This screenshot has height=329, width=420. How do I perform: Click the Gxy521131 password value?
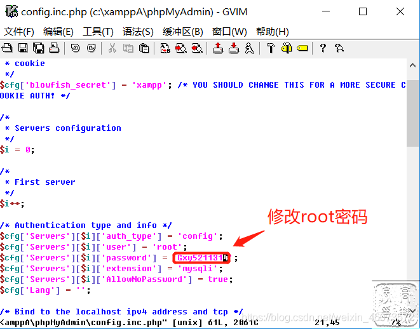[203, 258]
